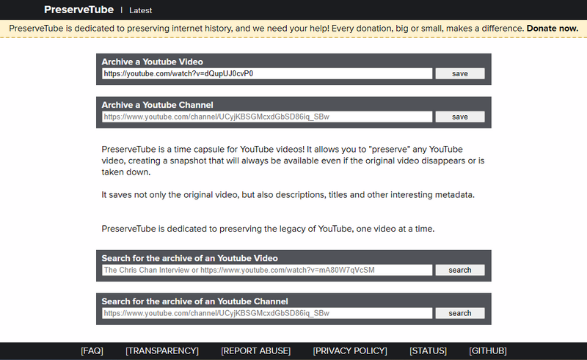Viewport: 587px width, 360px height.
Task: Save the Youtube channel archive
Action: pos(460,117)
